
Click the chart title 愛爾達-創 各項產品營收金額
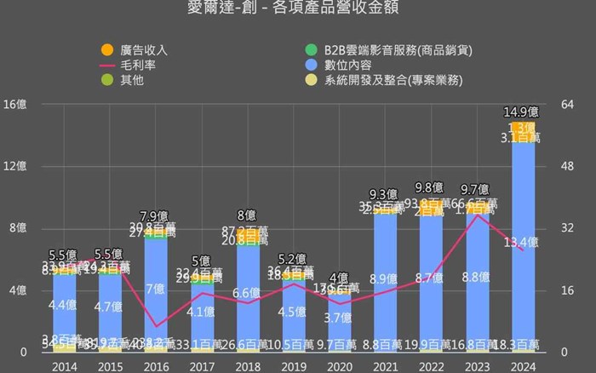[295, 10]
